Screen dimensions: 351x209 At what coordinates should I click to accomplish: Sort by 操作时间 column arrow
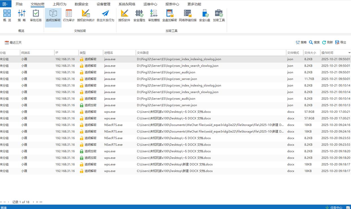click(x=349, y=53)
